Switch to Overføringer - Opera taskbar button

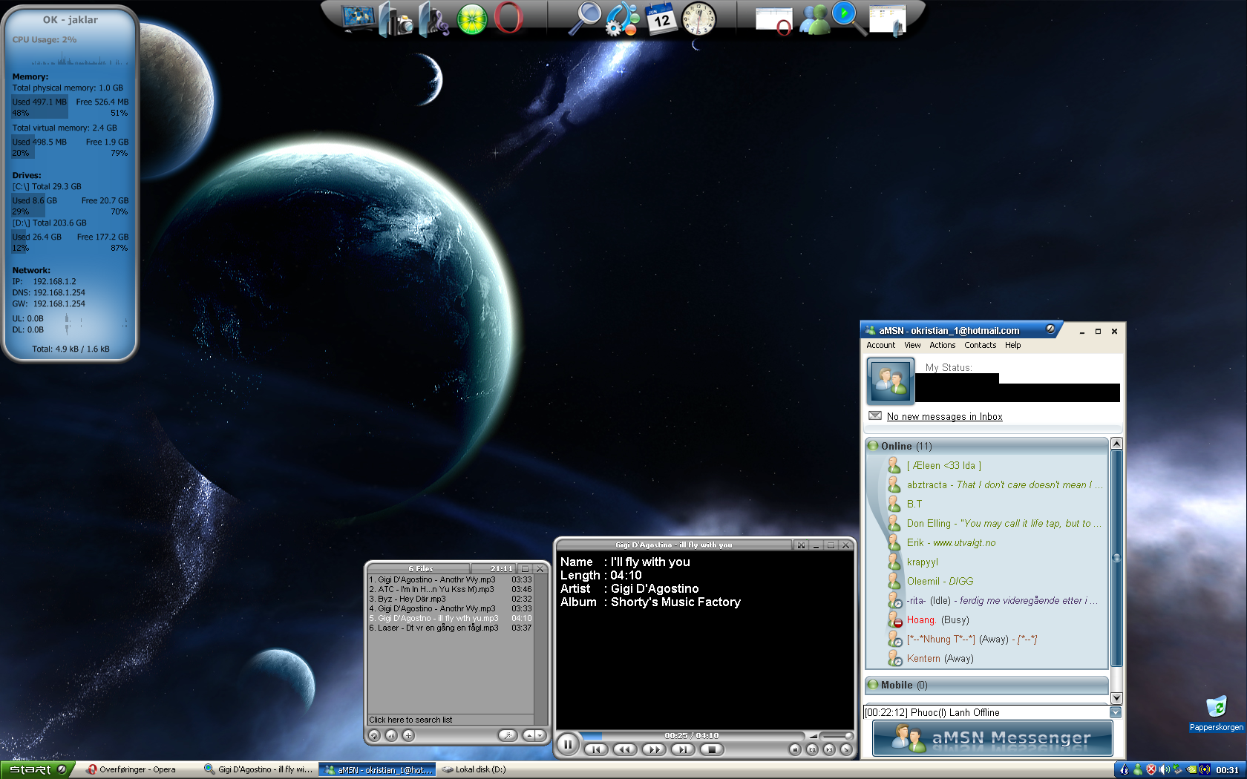pos(138,770)
